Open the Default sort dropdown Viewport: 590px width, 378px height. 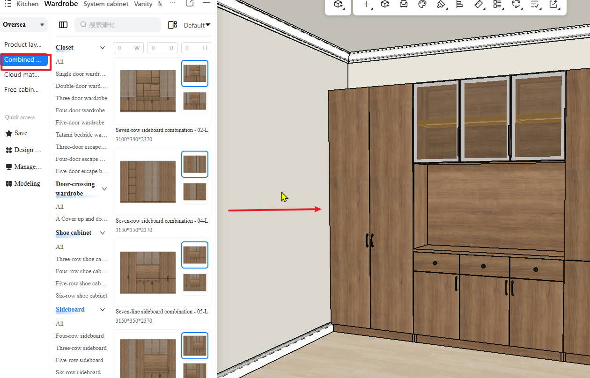tap(197, 25)
